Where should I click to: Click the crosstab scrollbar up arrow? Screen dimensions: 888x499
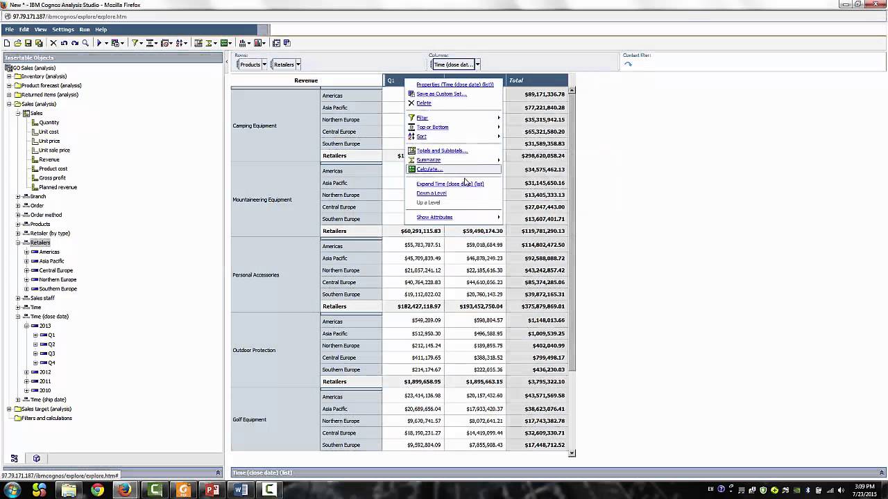click(x=572, y=90)
